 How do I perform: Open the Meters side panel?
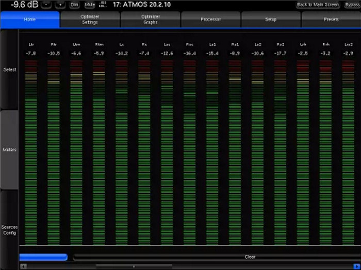coord(9,150)
